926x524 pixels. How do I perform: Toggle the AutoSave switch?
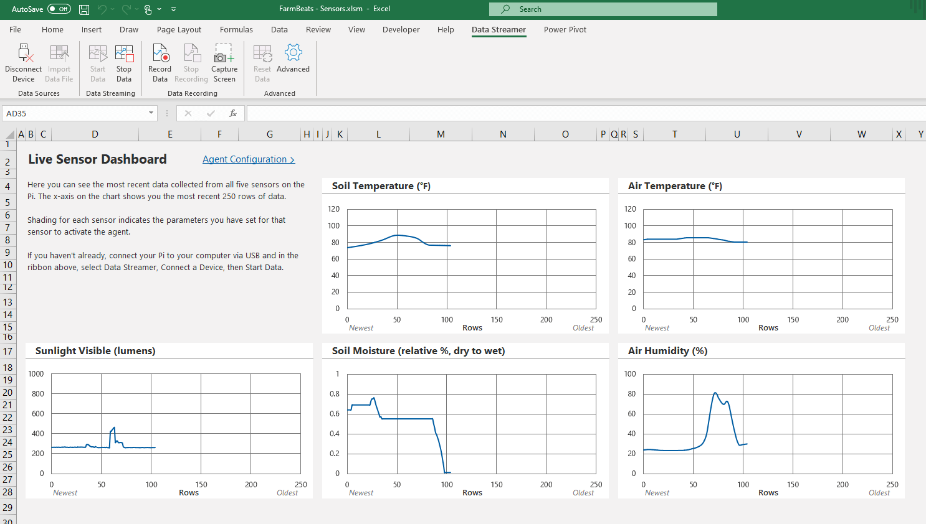click(59, 9)
